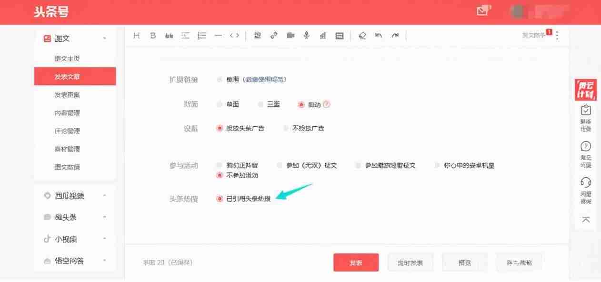This screenshot has height=282, width=601.
Task: Insert code block with <> icon
Action: pyautogui.click(x=234, y=36)
